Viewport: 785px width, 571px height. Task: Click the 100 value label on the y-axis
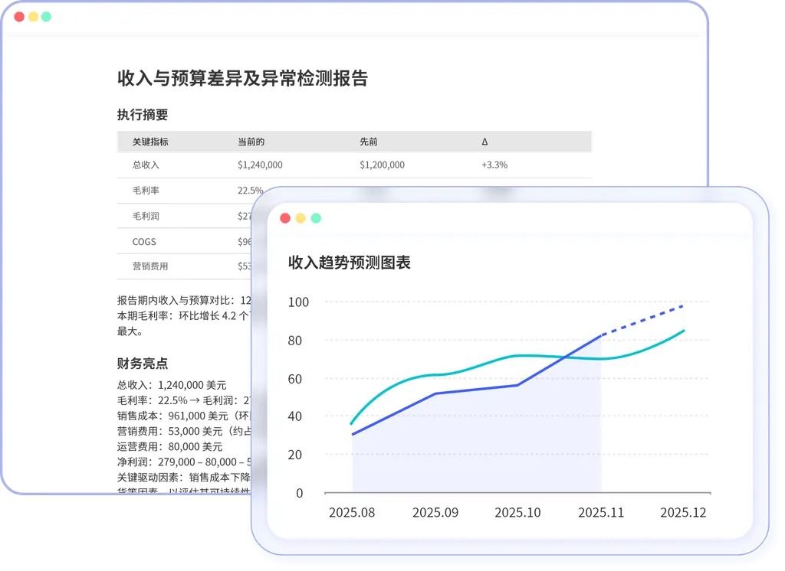[x=301, y=302]
